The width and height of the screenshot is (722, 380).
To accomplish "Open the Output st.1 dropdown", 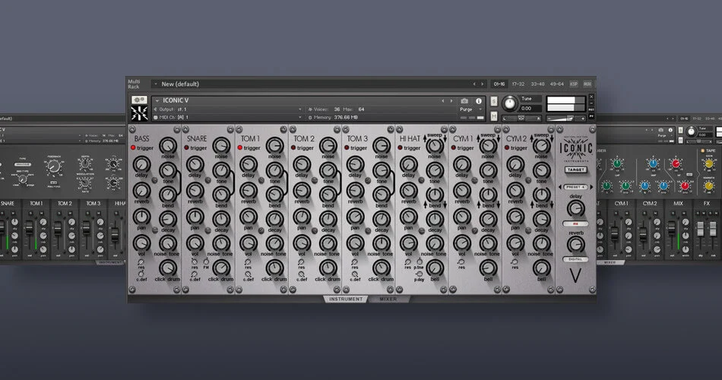I will coord(227,109).
